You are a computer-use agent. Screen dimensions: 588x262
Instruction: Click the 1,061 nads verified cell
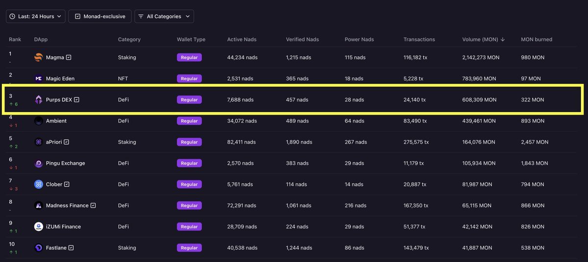[x=299, y=205]
